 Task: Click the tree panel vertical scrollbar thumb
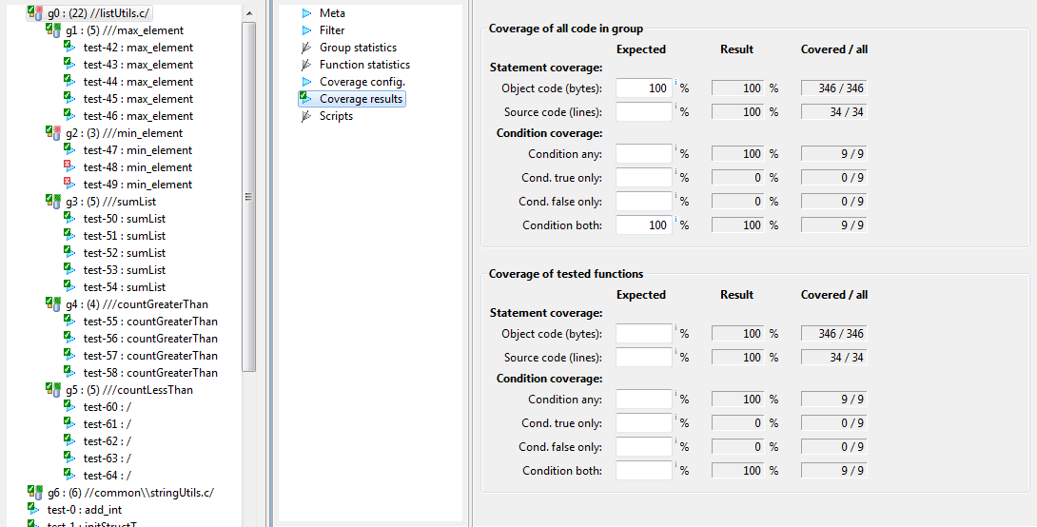pyautogui.click(x=248, y=197)
